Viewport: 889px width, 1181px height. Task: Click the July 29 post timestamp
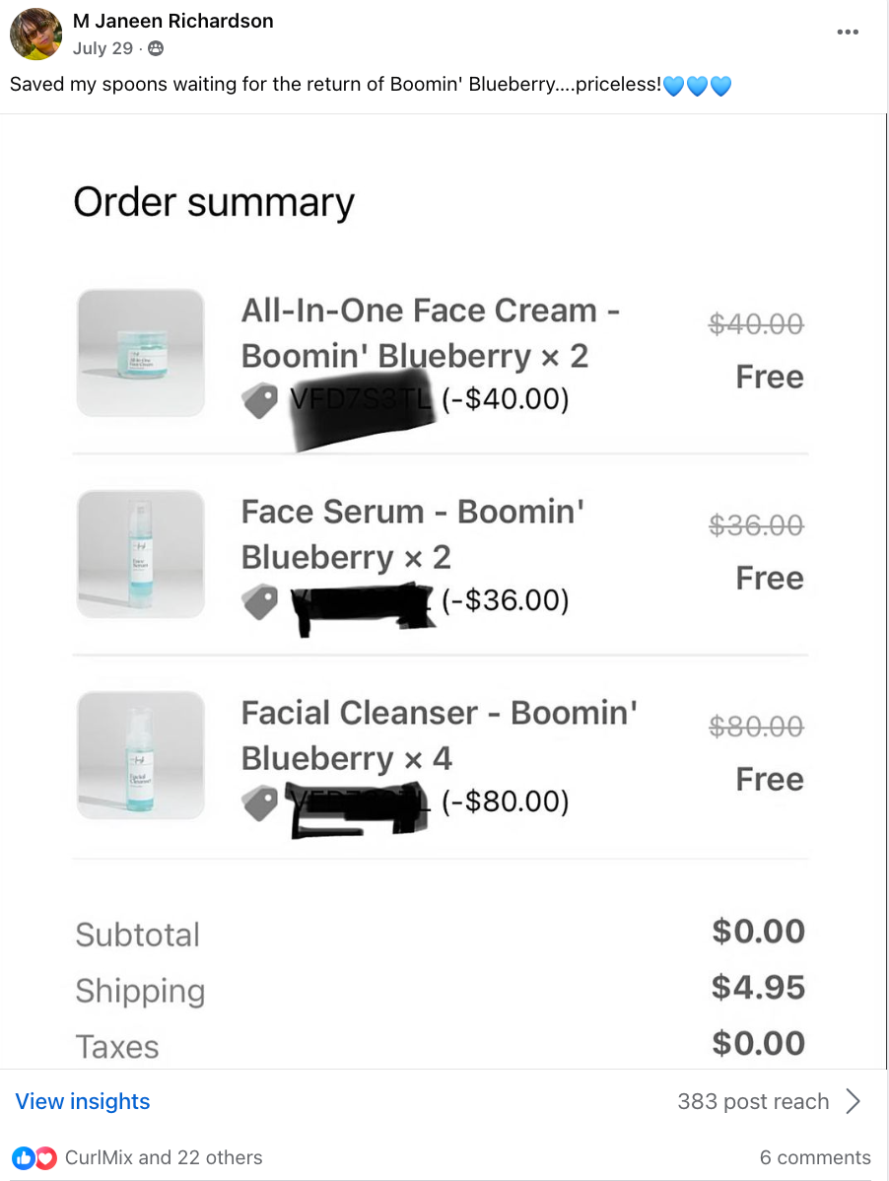(x=103, y=48)
